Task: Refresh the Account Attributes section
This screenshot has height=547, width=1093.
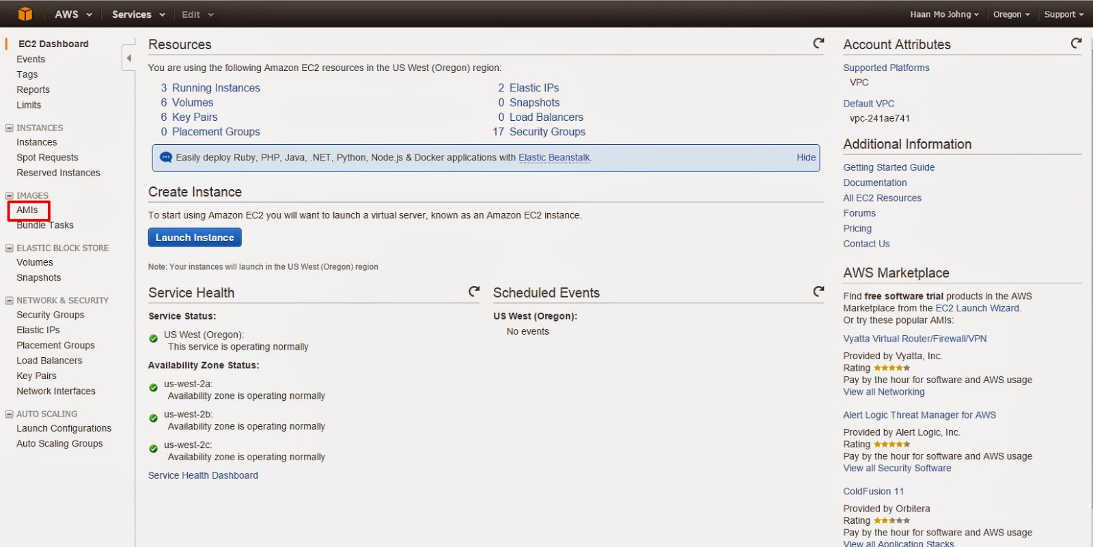Action: click(1076, 43)
